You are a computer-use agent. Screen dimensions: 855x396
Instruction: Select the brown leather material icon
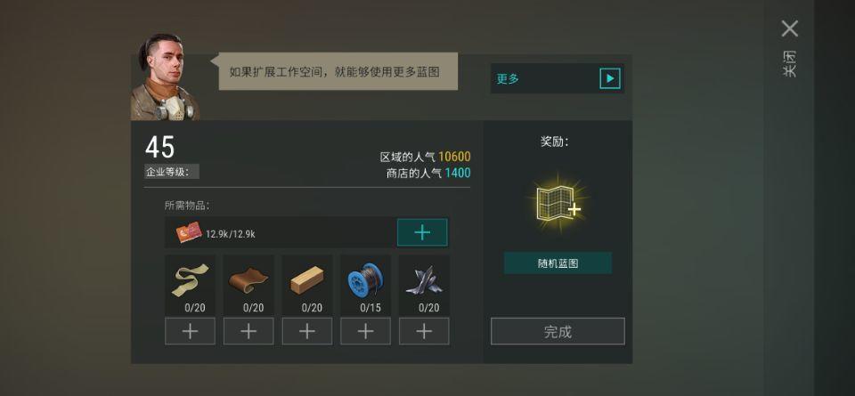pyautogui.click(x=248, y=280)
